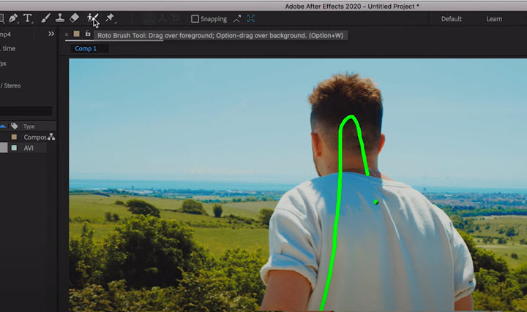The width and height of the screenshot is (527, 312).
Task: Select the Roto Brush tool
Action: coord(92,18)
